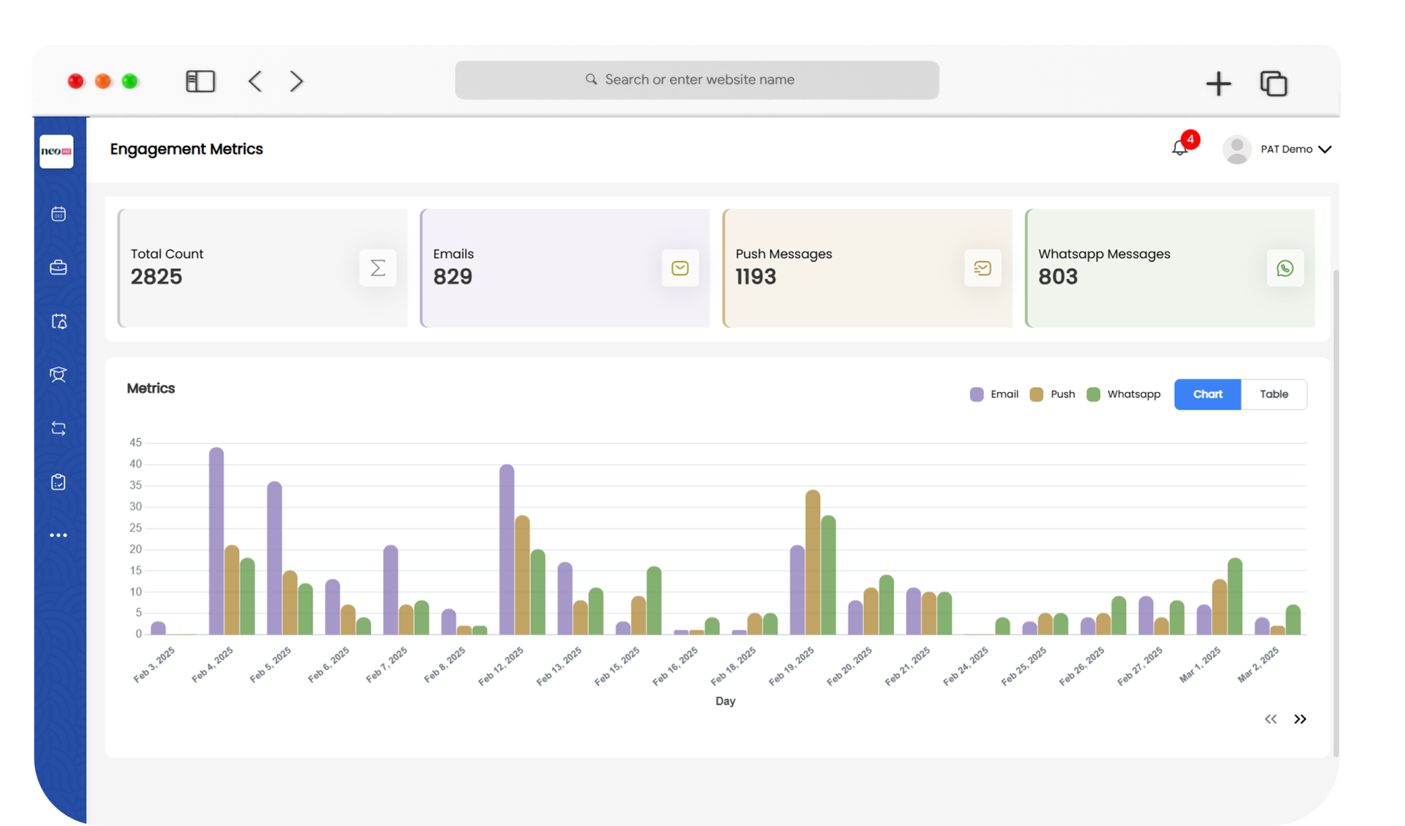Click the Feb 4 purple Email bar

pos(216,541)
